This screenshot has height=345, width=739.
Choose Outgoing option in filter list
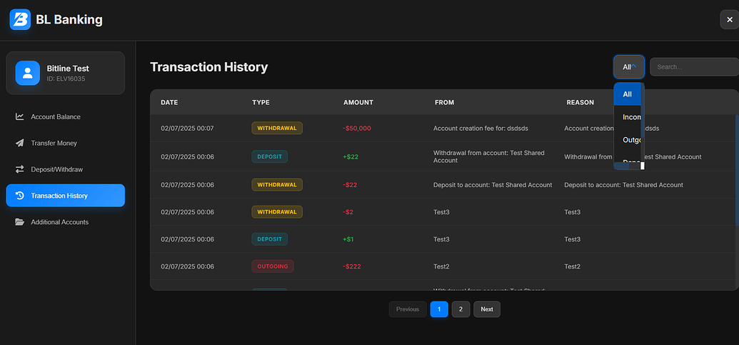(627, 140)
